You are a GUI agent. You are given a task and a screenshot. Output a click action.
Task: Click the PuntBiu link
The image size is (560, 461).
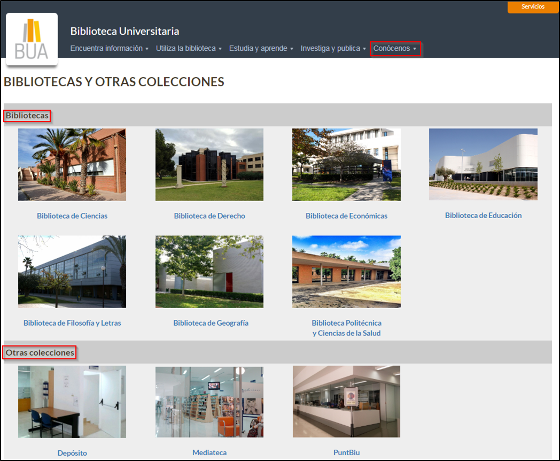pyautogui.click(x=346, y=453)
